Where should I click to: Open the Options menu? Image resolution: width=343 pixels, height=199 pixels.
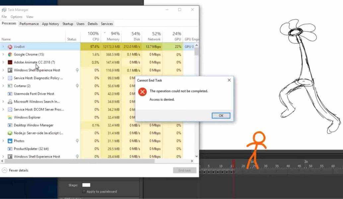(x=16, y=17)
